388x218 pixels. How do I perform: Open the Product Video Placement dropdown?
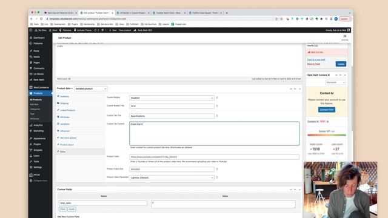tap(172, 177)
